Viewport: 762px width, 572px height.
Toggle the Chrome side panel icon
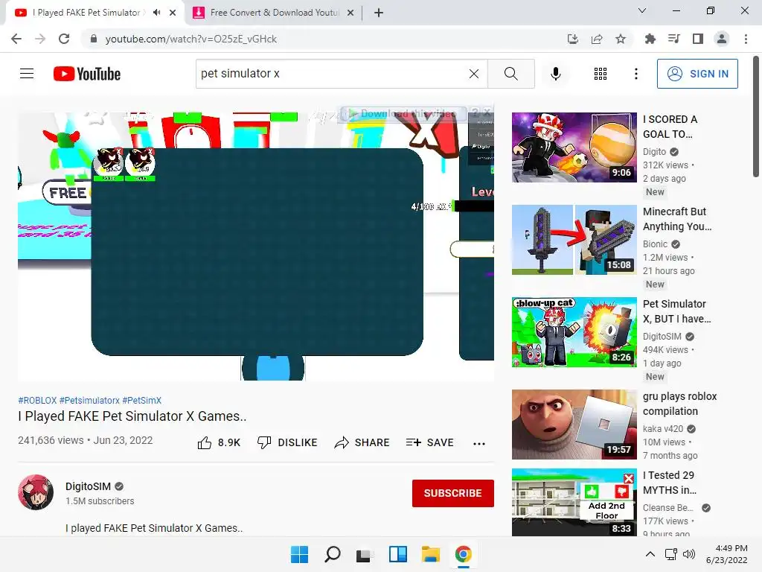coord(698,39)
